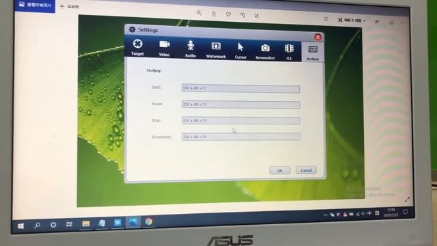Open File Explorer from the taskbar
This screenshot has width=437, height=246.
pos(86,223)
